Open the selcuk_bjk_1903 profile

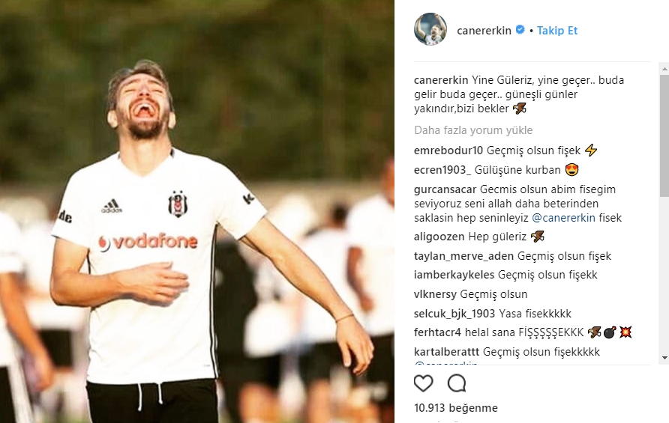tap(454, 314)
